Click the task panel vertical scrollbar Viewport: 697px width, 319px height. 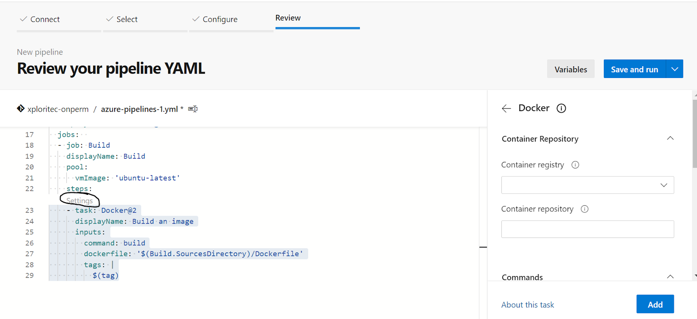coord(694,133)
